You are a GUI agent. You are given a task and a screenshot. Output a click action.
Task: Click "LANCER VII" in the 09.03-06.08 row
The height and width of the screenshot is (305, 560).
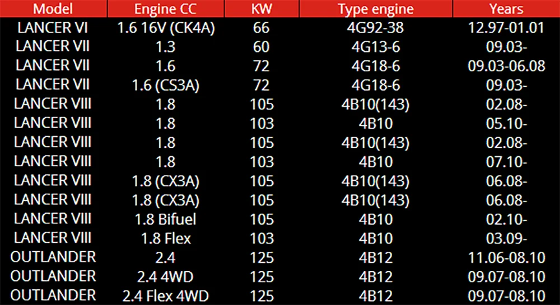(53, 65)
